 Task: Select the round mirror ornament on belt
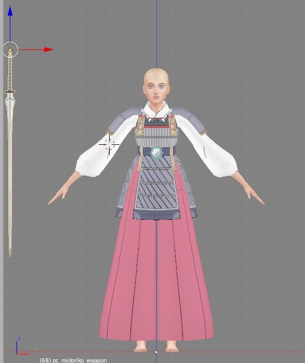156,153
